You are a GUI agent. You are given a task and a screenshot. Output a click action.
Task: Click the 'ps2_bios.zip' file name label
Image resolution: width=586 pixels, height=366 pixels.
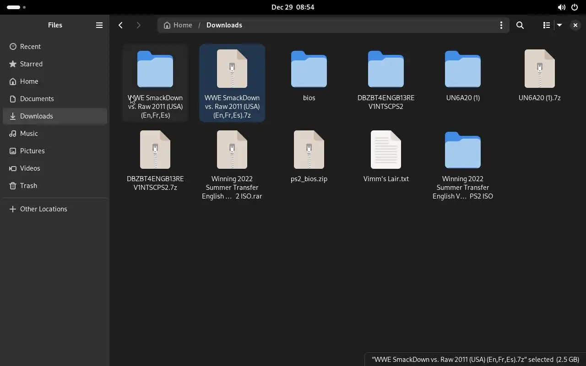pos(309,179)
